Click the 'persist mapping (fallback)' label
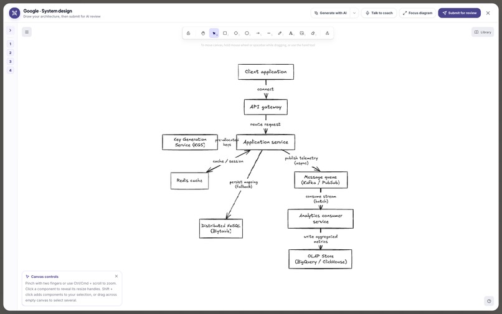This screenshot has width=502, height=314. click(244, 184)
